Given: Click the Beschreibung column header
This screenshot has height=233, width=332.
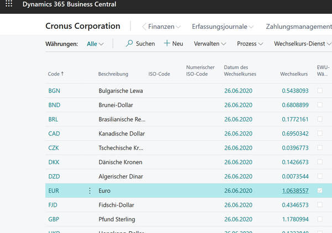Looking at the screenshot, I should click(113, 74).
